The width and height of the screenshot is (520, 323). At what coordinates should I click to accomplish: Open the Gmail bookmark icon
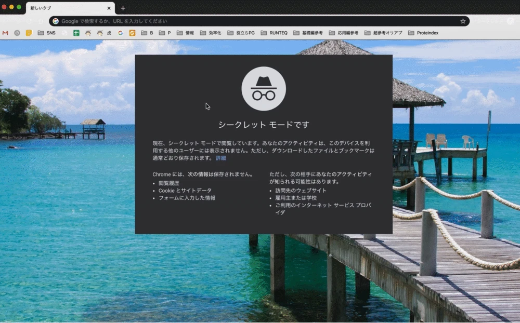click(x=5, y=33)
